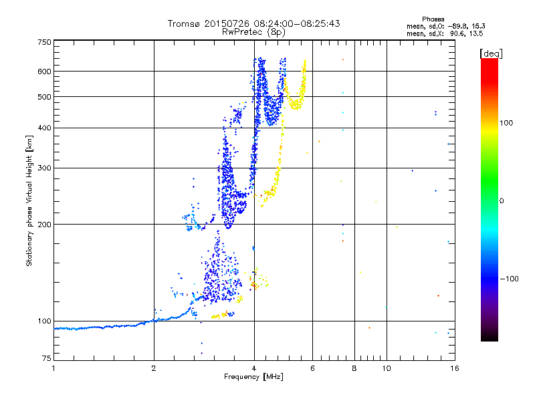
Task: Click the 'Phases' header text
Action: 433,19
